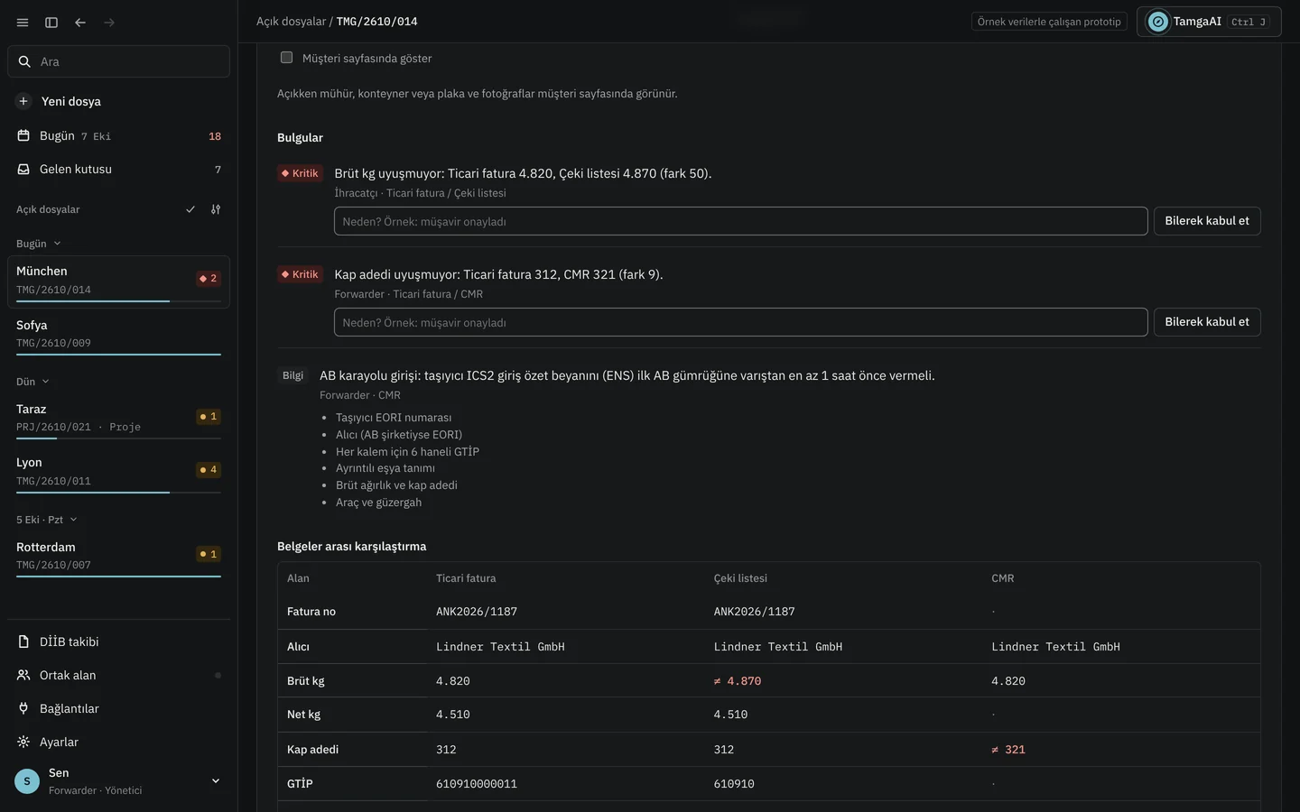Go back with the left arrow
This screenshot has width=1300, height=812.
point(80,23)
